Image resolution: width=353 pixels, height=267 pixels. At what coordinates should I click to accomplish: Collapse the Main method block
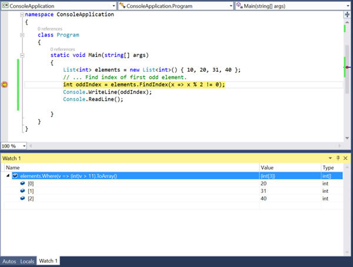tap(22, 55)
